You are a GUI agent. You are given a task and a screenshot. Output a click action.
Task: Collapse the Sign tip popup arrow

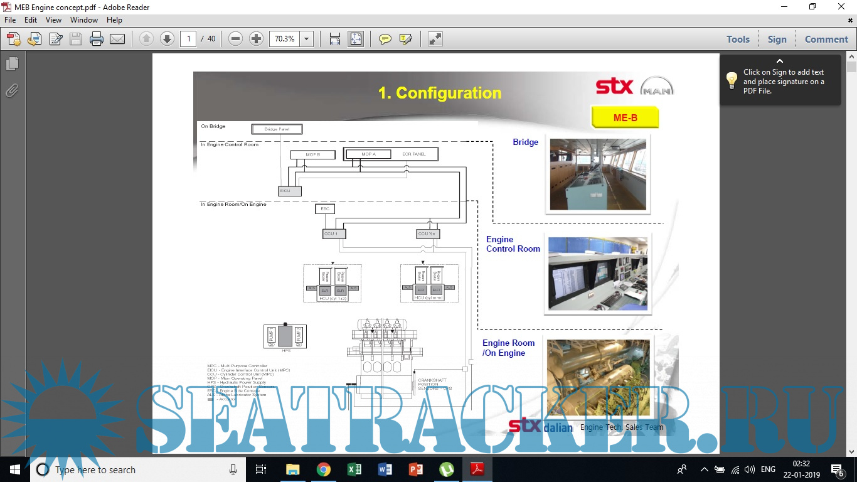coord(780,61)
